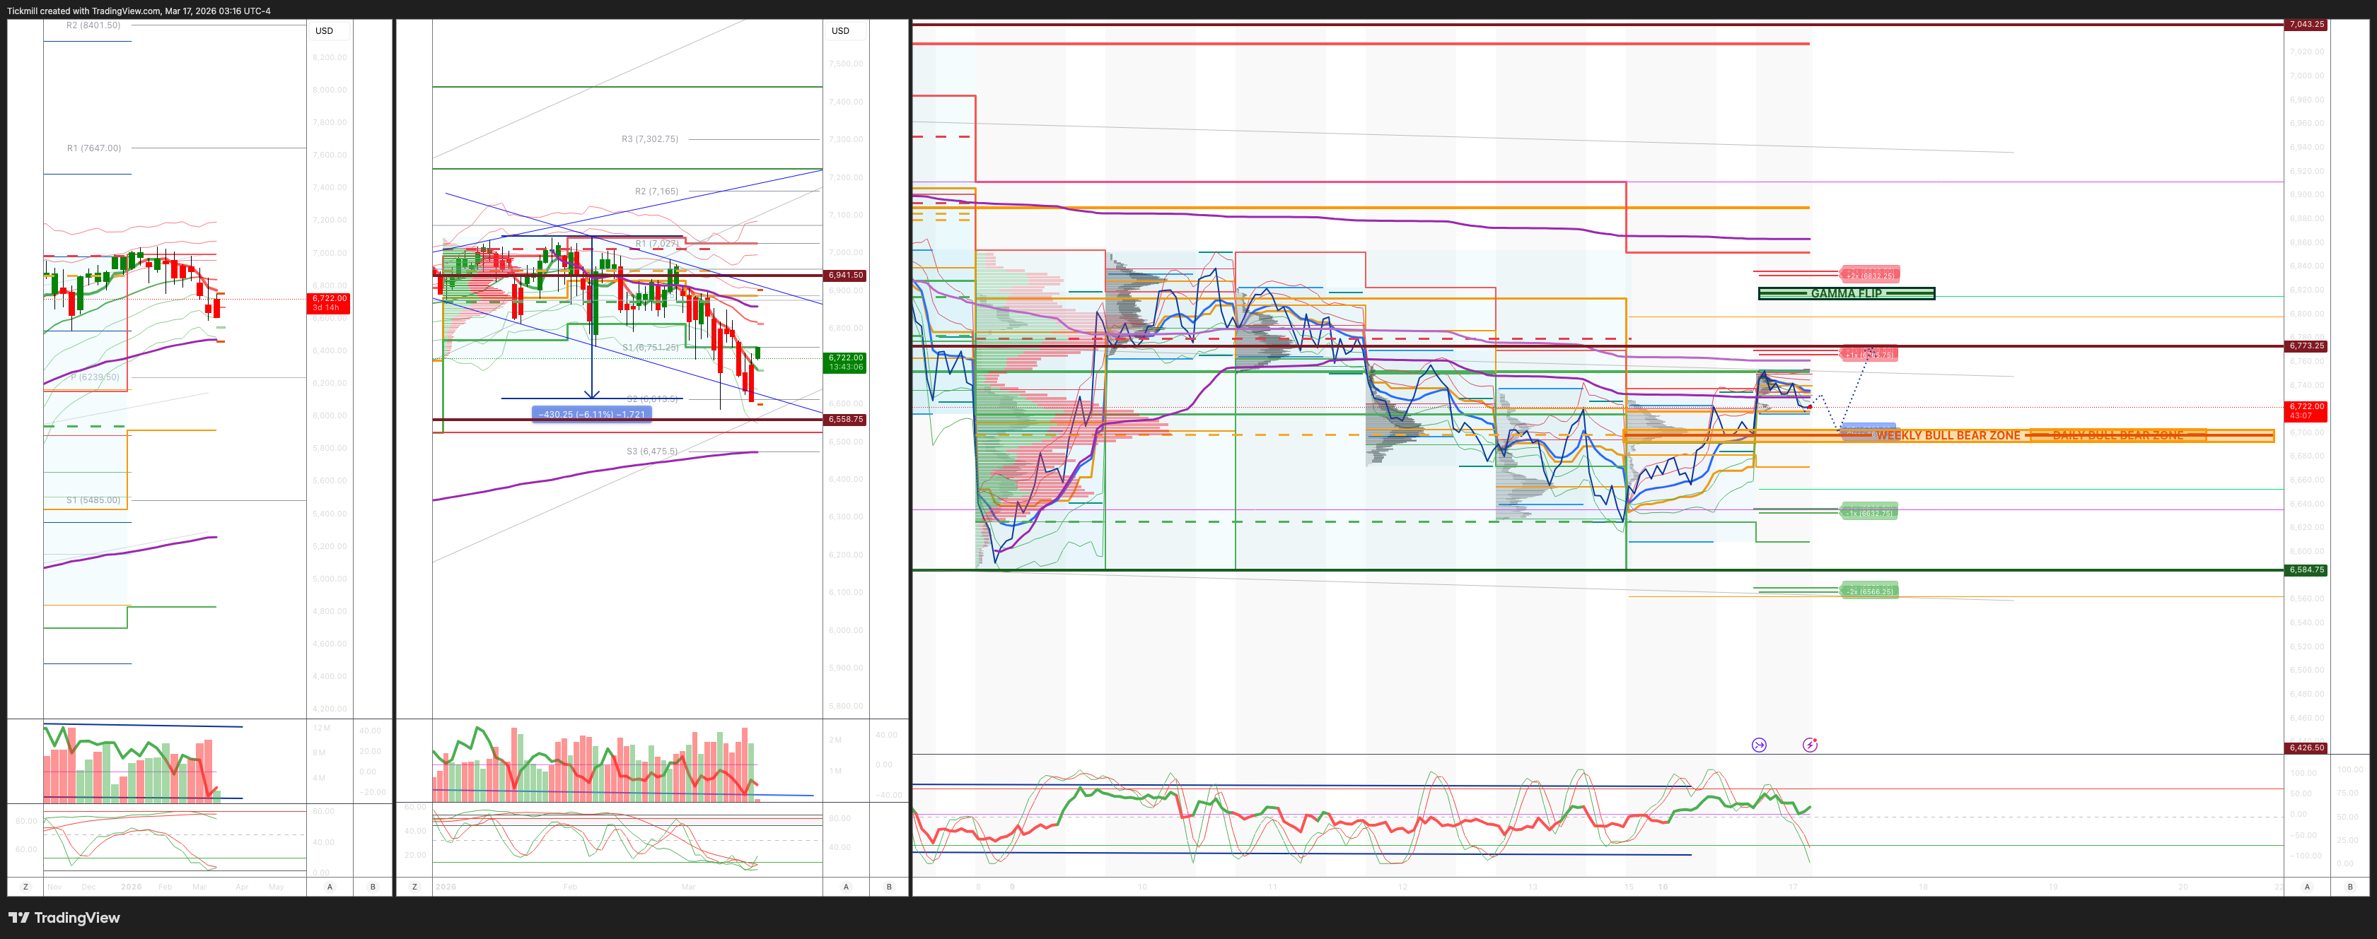Click the B scale button on middle chart
The image size is (2377, 939).
click(888, 887)
